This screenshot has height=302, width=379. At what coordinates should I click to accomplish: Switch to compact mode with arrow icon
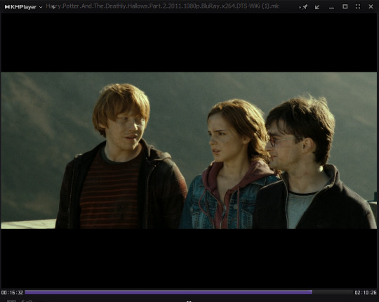click(317, 7)
